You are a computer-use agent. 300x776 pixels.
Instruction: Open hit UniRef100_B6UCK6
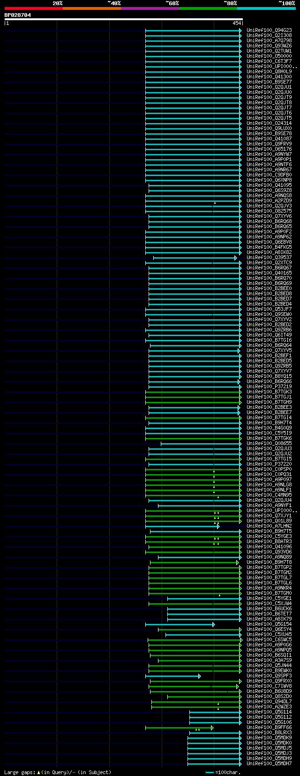tap(269, 609)
